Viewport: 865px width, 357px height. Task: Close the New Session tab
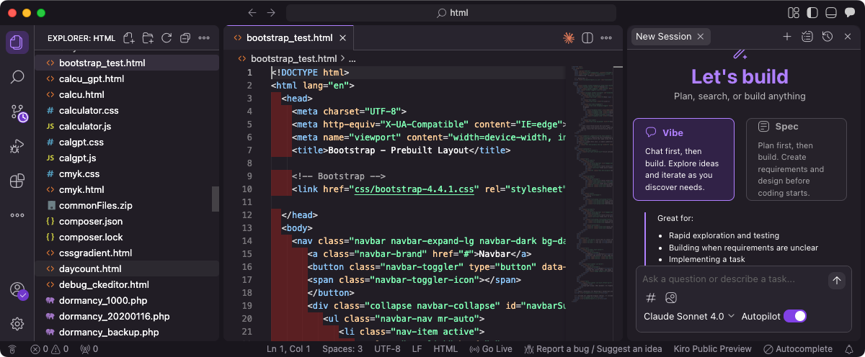[701, 37]
